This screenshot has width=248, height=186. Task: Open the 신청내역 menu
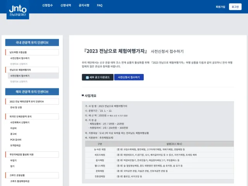pyautogui.click(x=66, y=5)
